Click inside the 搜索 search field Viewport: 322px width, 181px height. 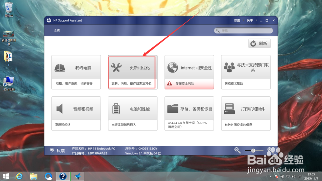(243, 31)
